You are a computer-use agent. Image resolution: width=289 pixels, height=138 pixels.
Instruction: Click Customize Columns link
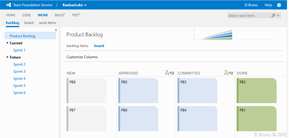(x=82, y=57)
